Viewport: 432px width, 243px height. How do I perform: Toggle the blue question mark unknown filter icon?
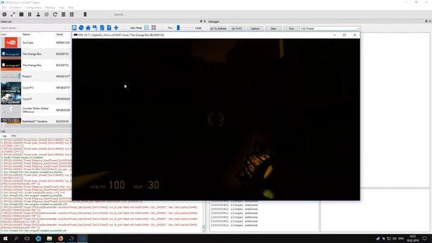[109, 28]
